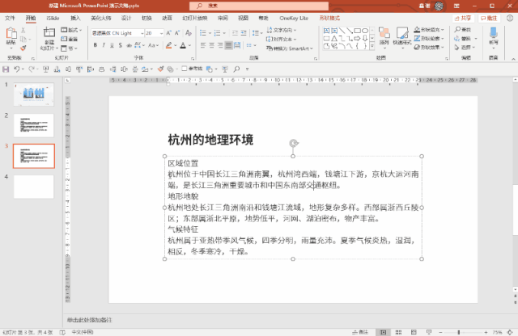Start slideshow from status bar icon
The width and height of the screenshot is (518, 336).
pos(429,332)
